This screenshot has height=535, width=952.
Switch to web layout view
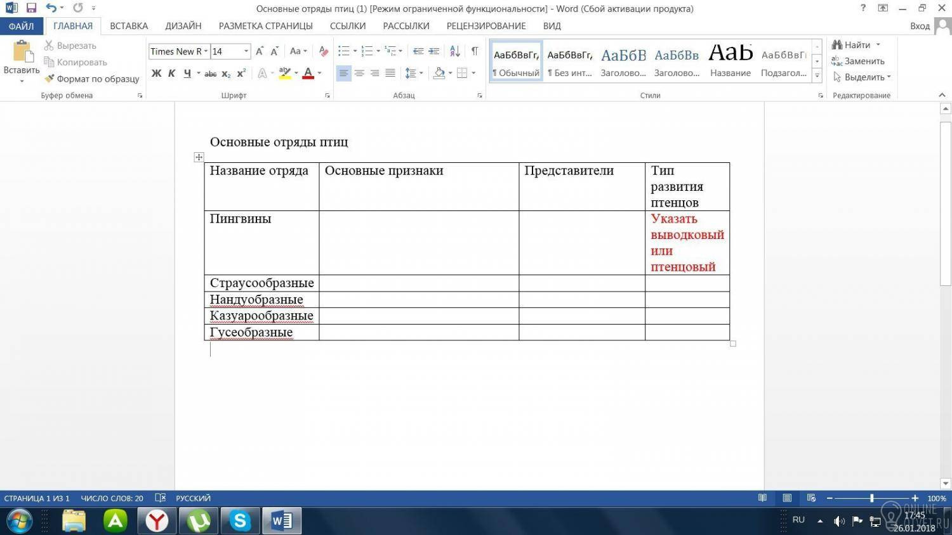pyautogui.click(x=811, y=498)
